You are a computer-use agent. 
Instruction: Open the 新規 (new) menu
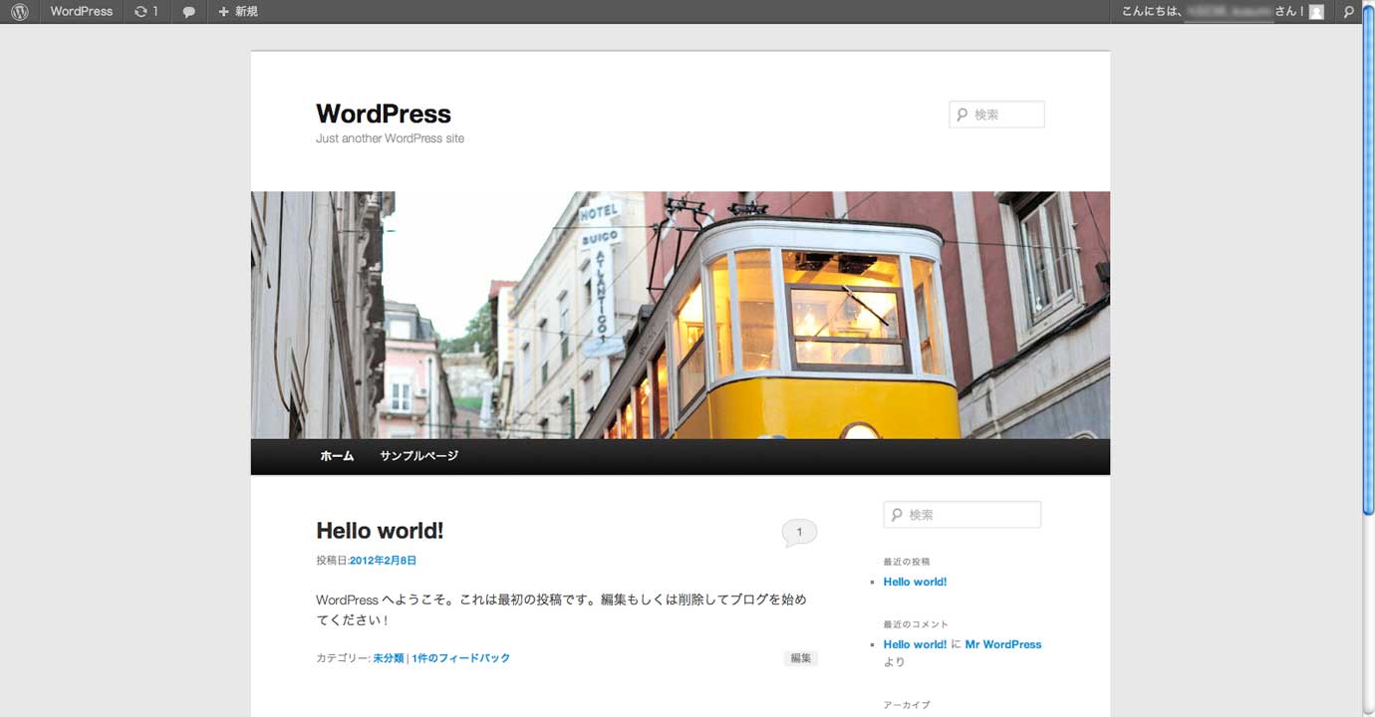pyautogui.click(x=238, y=12)
